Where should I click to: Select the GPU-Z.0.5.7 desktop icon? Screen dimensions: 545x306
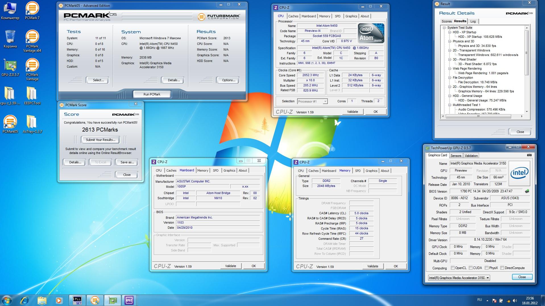(x=10, y=68)
